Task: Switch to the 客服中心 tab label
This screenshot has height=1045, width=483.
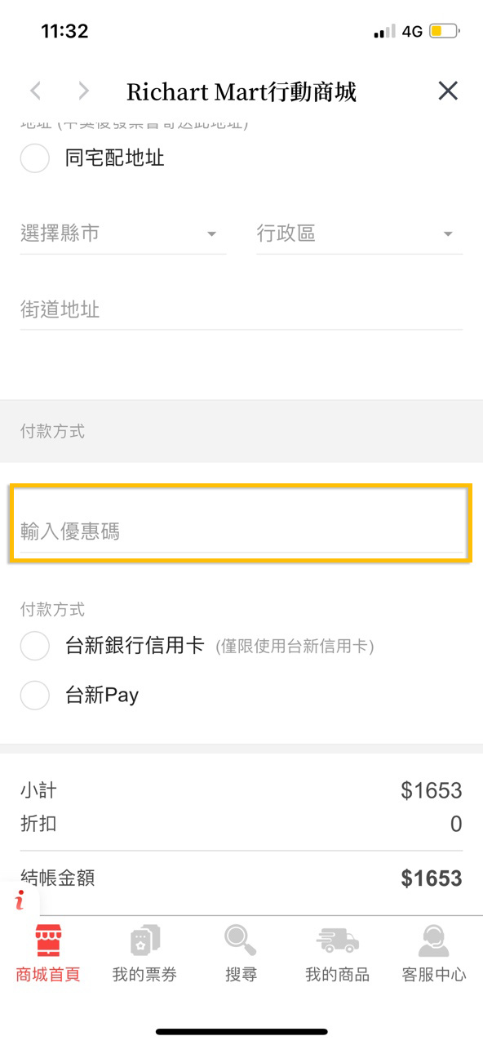Action: click(433, 975)
